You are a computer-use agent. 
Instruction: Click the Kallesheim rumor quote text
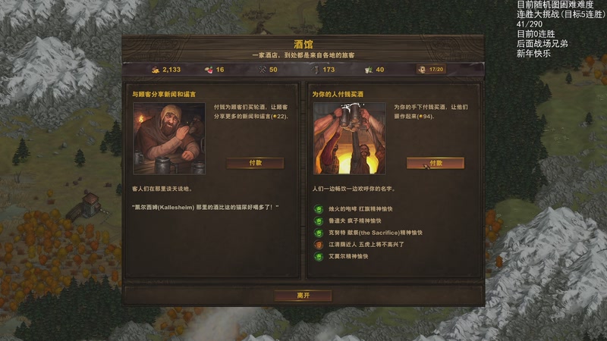coord(205,207)
